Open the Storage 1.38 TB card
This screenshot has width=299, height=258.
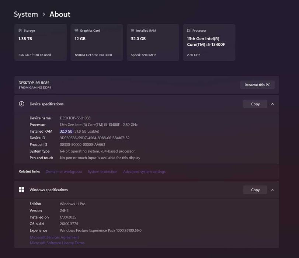pos(41,42)
